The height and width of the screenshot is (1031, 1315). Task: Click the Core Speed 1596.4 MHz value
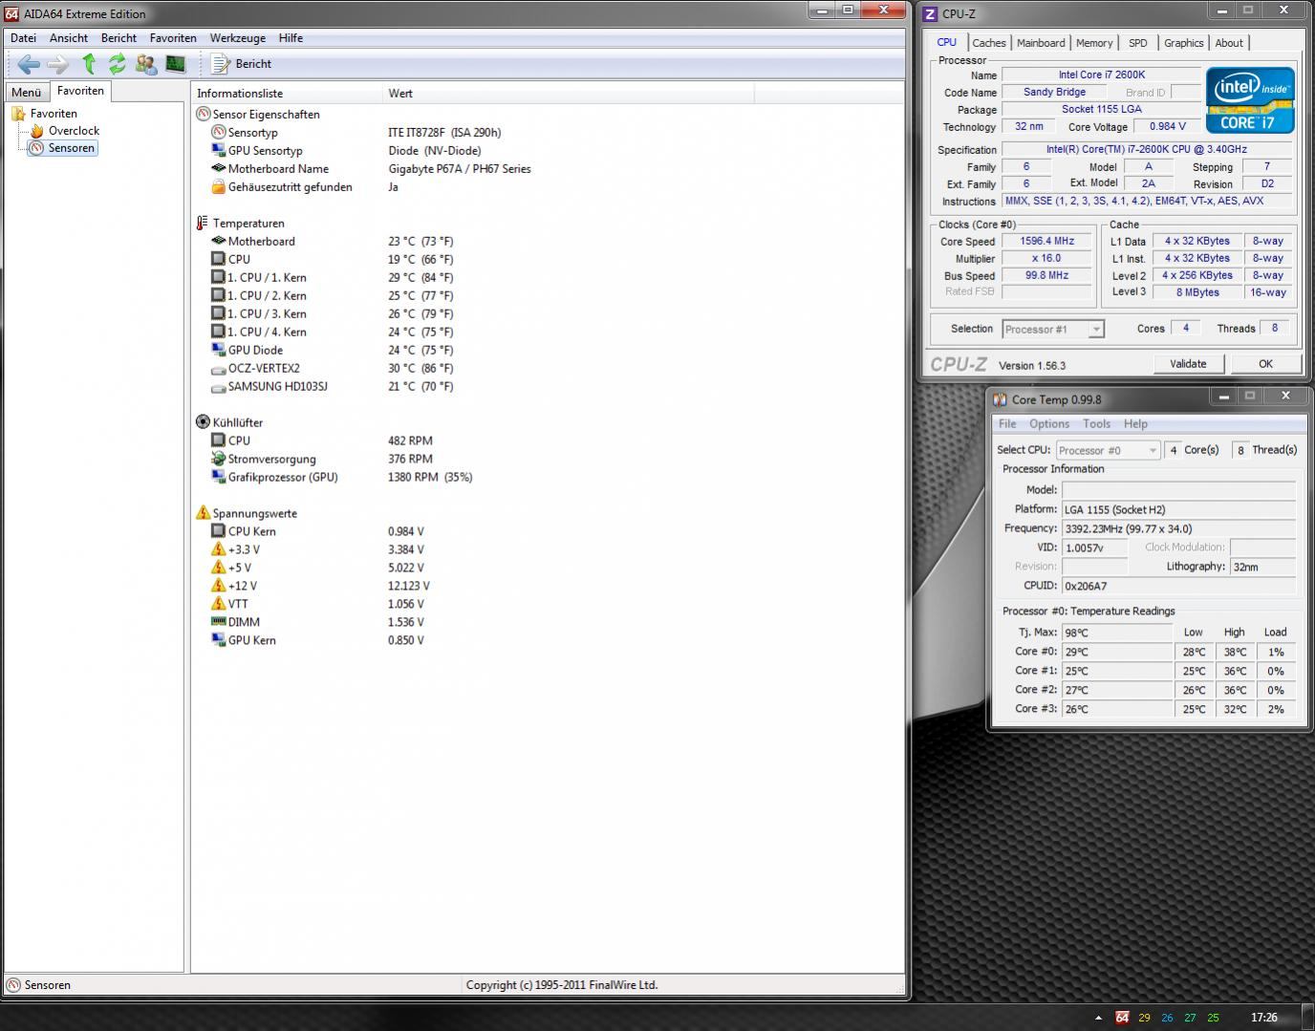coord(1046,242)
